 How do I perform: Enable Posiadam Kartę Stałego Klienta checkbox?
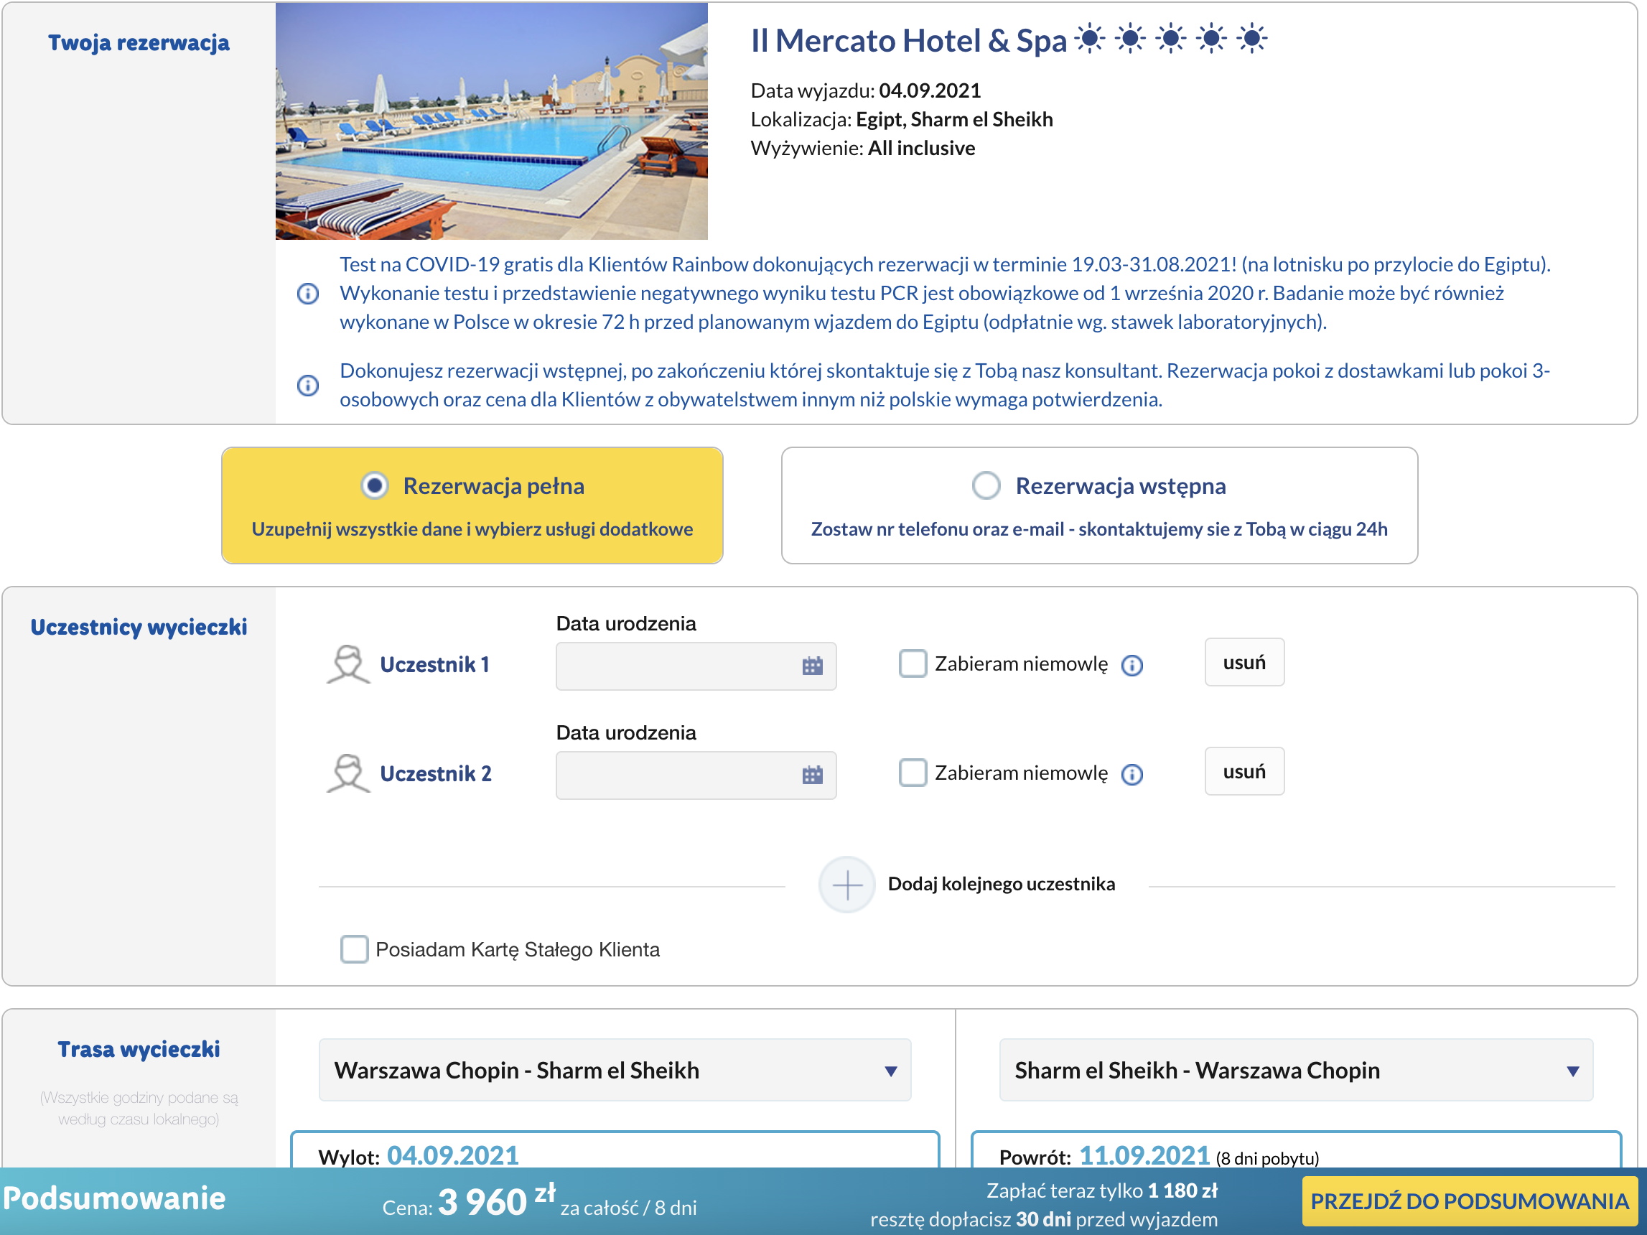[x=354, y=949]
